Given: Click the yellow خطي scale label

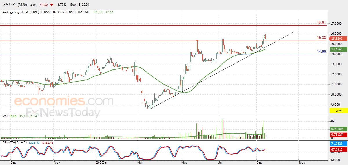Looking at the screenshot, I should pyautogui.click(x=339, y=111).
